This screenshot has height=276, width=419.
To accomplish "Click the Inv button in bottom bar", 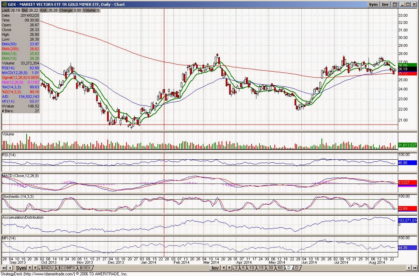I will click(x=216, y=268).
